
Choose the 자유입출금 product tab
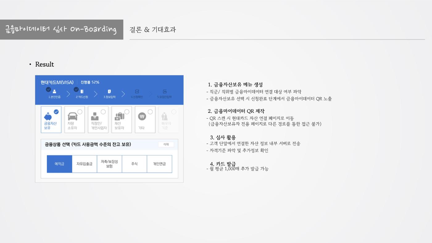click(85, 164)
